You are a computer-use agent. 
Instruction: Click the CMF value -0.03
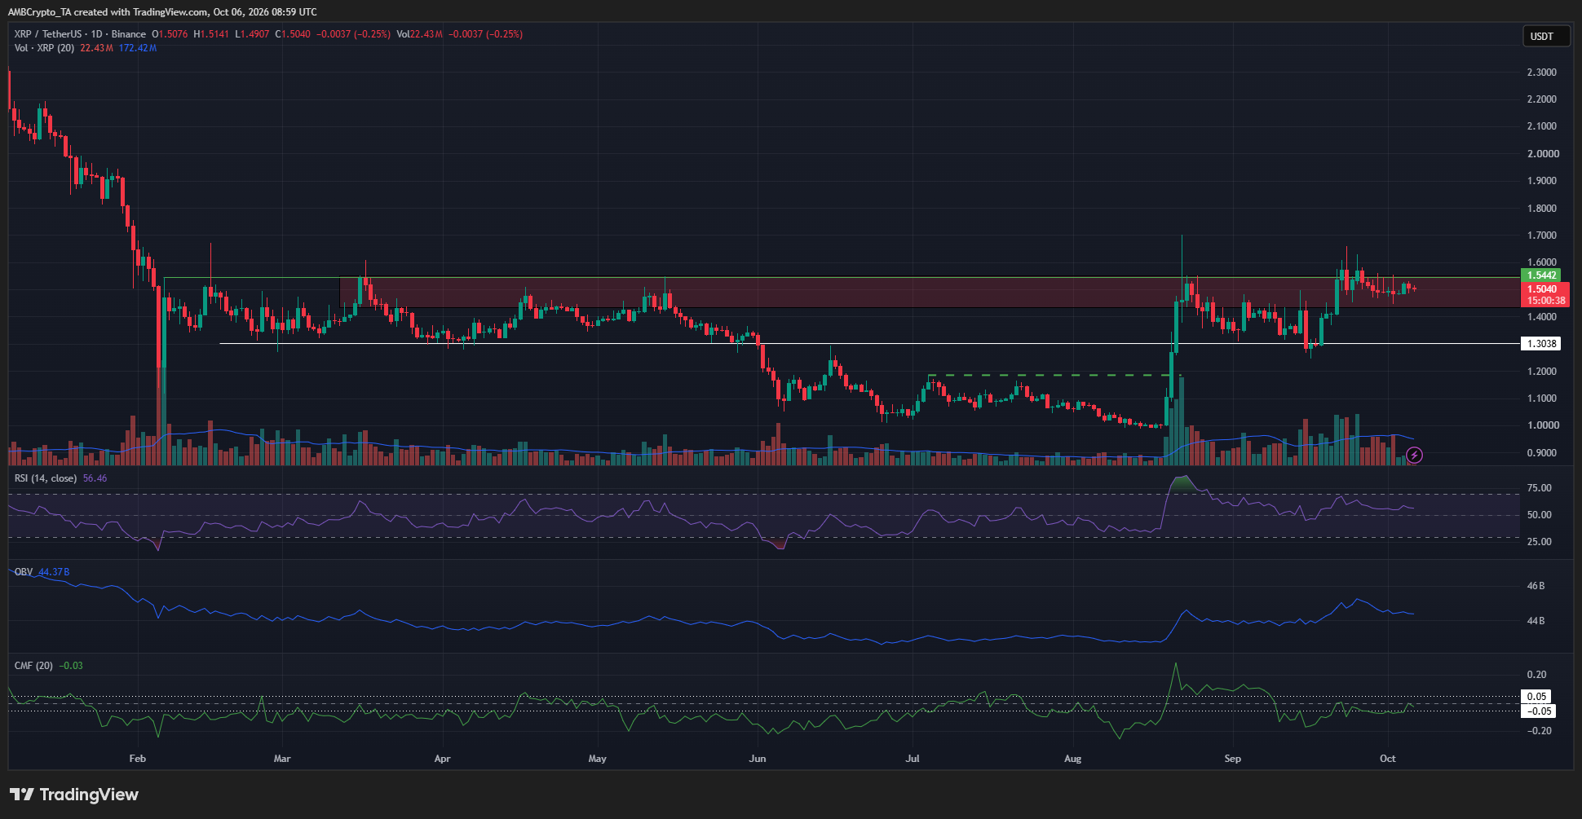point(71,666)
